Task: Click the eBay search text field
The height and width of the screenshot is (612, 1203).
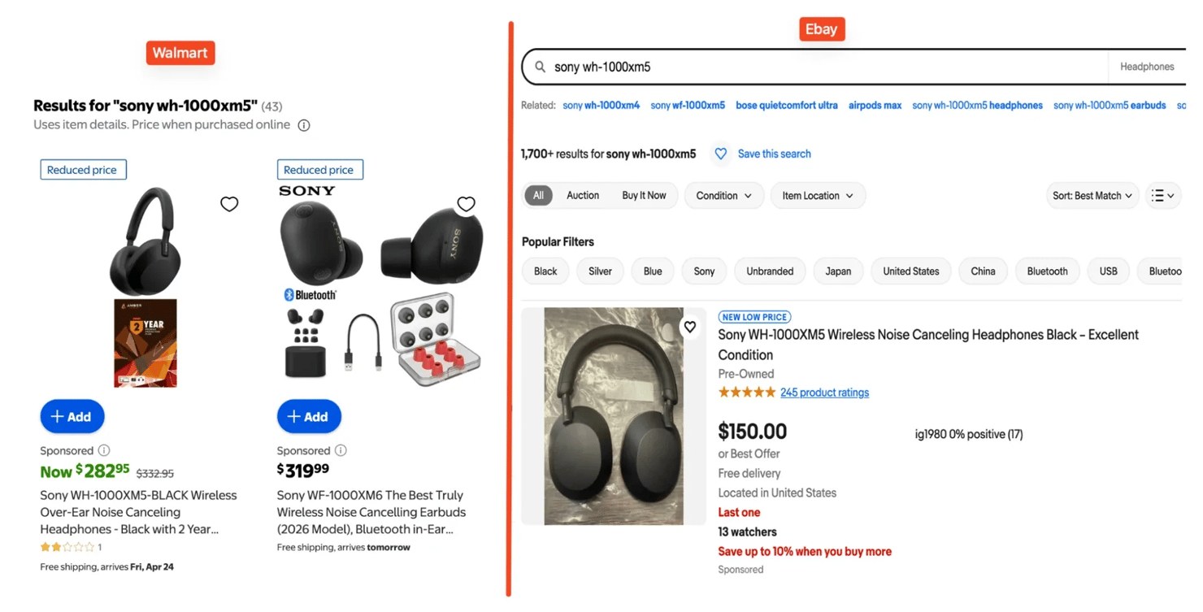Action: click(x=821, y=67)
